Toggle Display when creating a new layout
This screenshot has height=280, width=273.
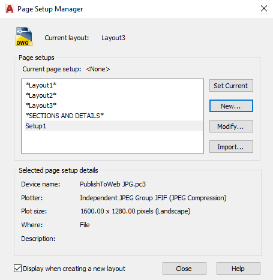pyautogui.click(x=17, y=269)
